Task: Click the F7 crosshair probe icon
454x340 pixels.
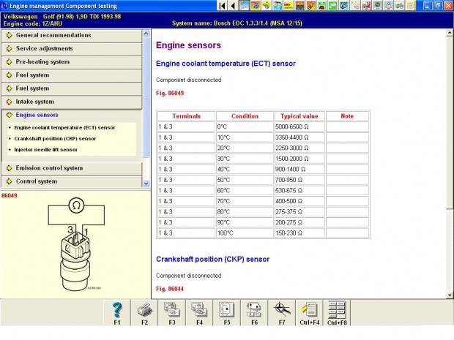Action: tap(282, 313)
